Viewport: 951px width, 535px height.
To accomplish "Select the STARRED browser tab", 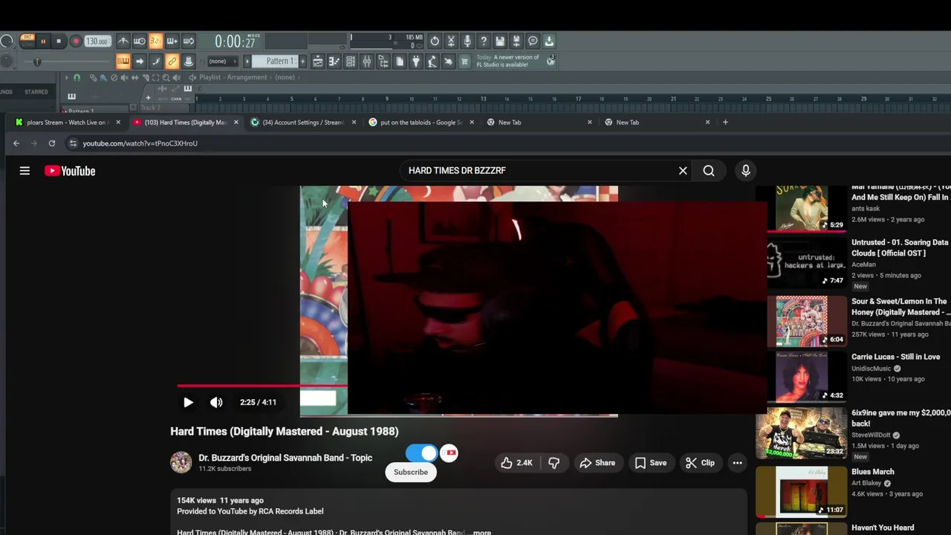I will pyautogui.click(x=36, y=92).
